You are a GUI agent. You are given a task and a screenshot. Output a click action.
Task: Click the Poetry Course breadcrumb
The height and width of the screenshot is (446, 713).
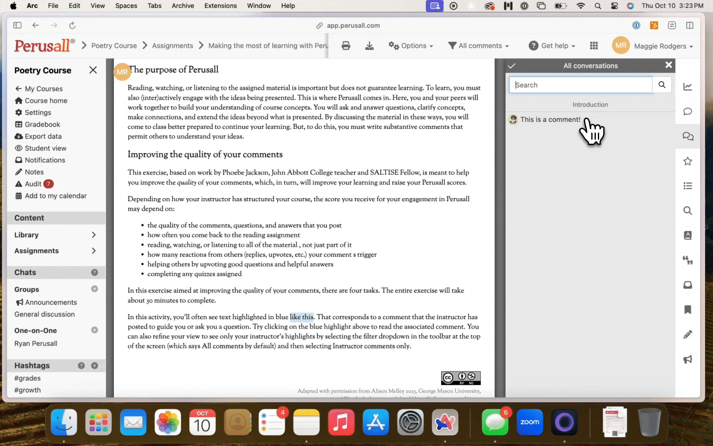114,46
